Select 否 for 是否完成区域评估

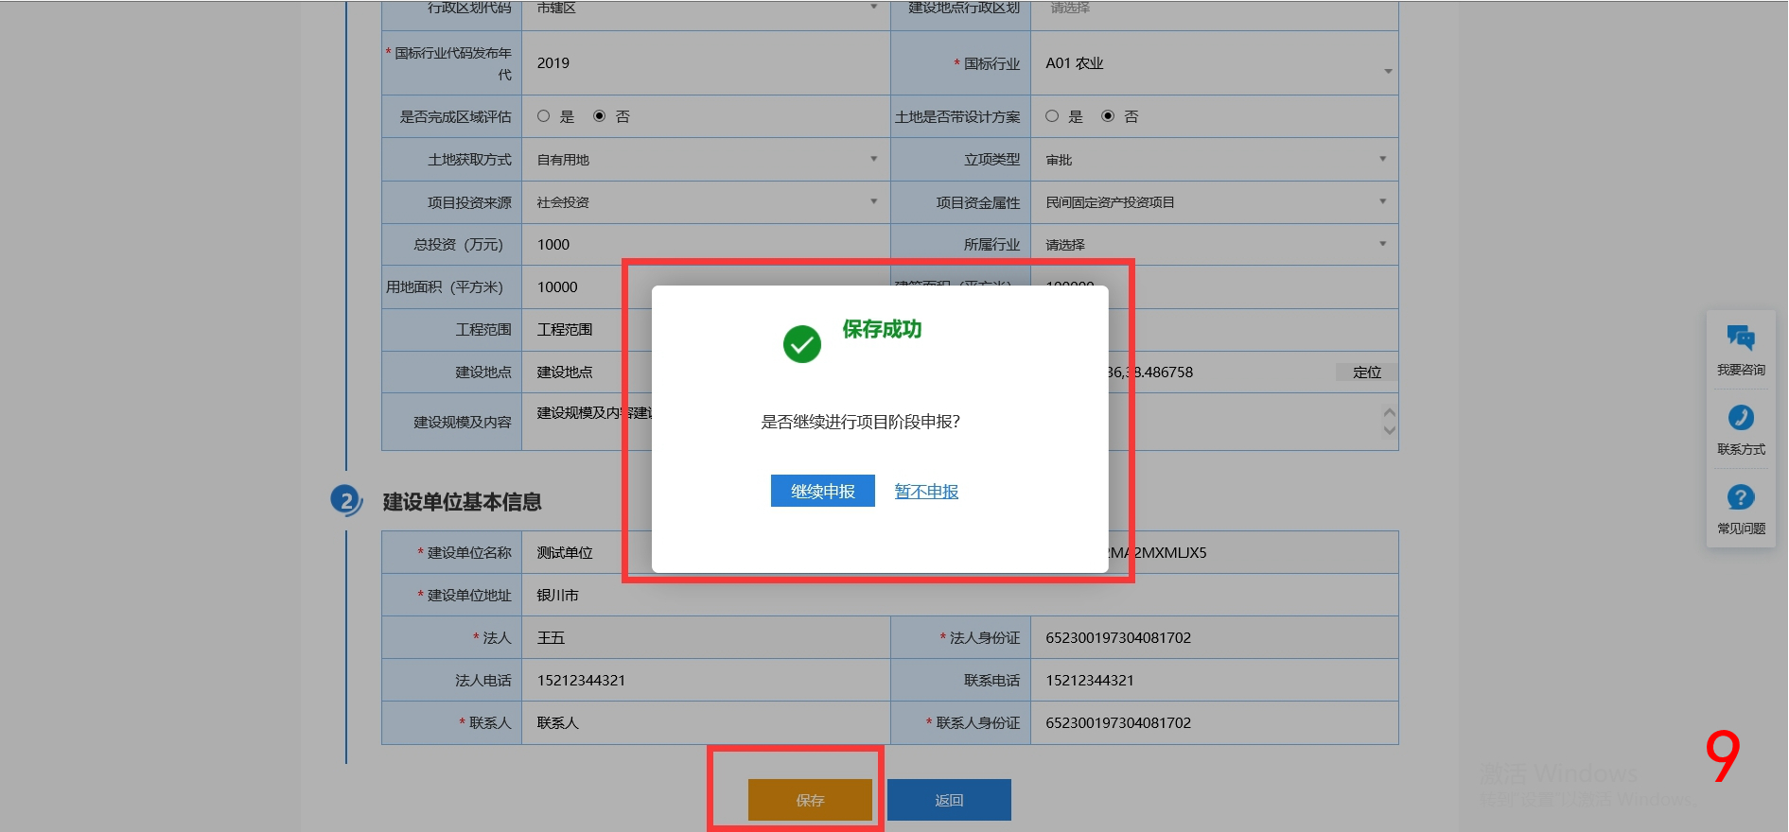tap(599, 116)
